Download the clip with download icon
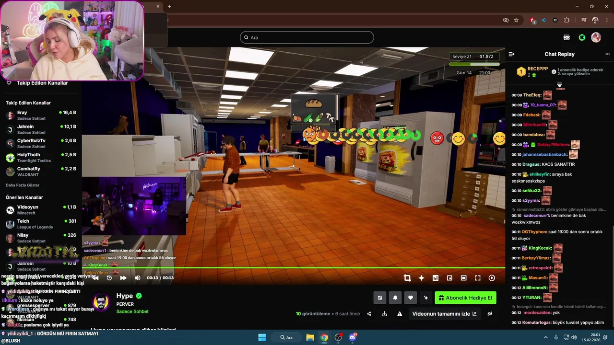The width and height of the screenshot is (614, 345). click(x=384, y=314)
